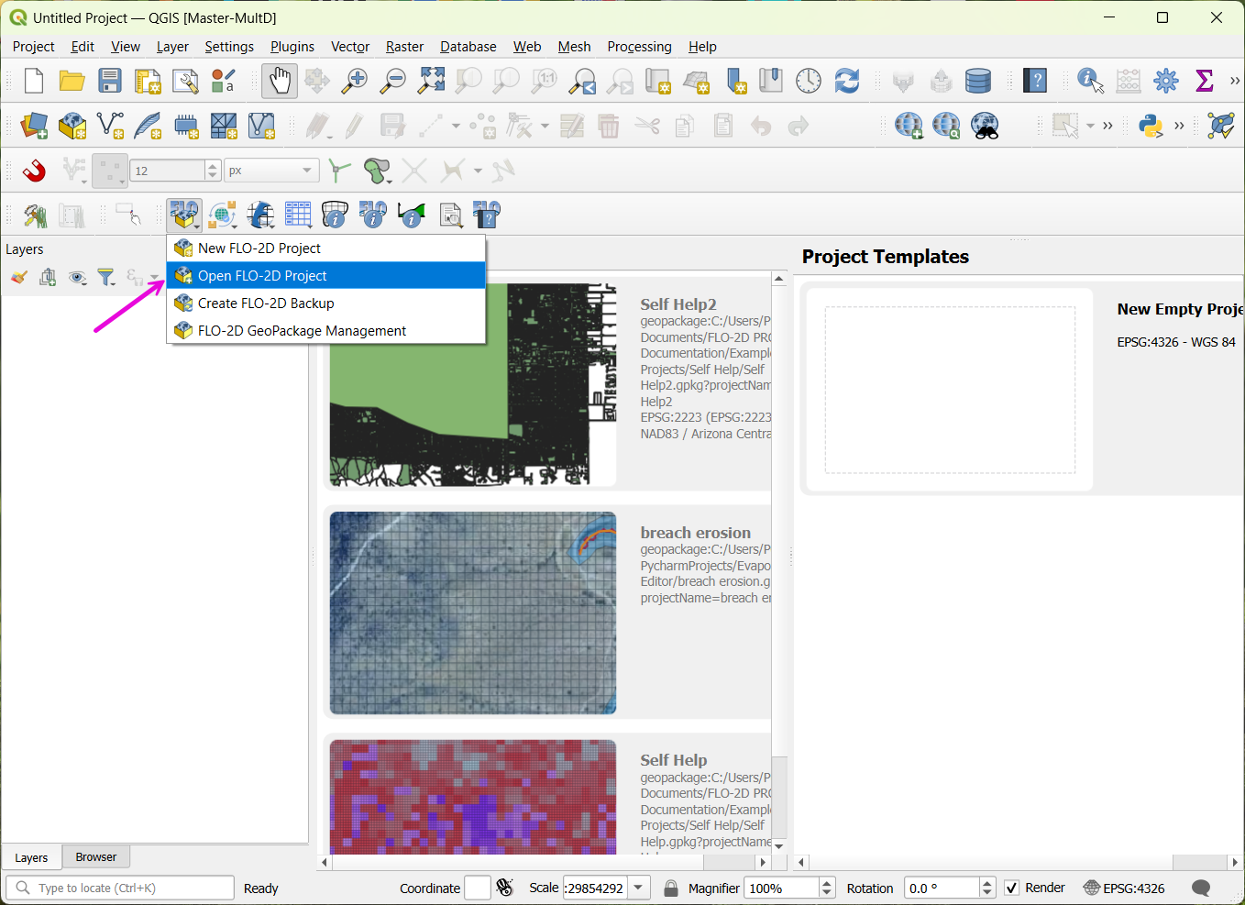Open the Processing menu
The image size is (1245, 905).
click(639, 47)
